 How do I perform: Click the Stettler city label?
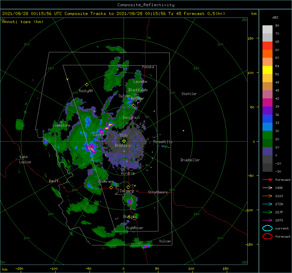(189, 94)
